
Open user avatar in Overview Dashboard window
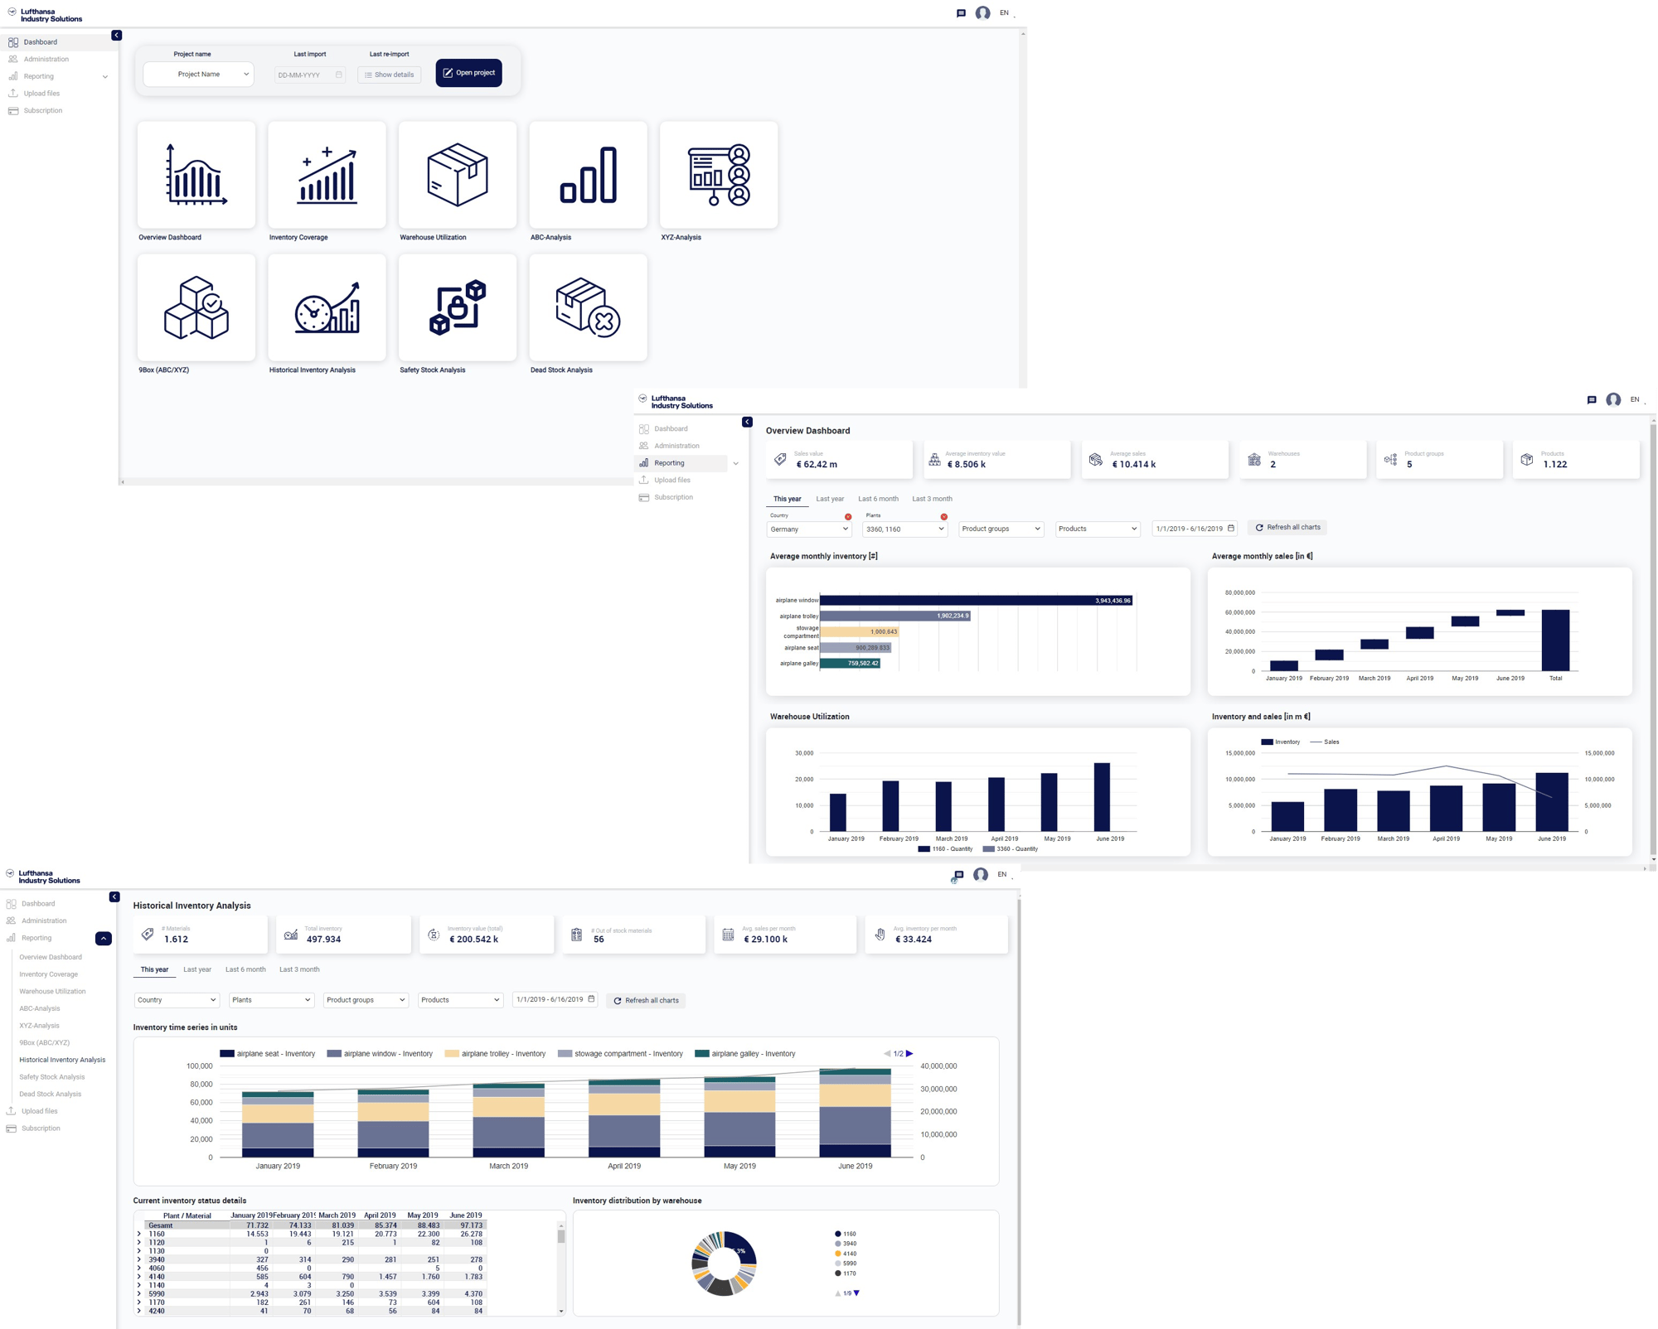[x=1613, y=400]
